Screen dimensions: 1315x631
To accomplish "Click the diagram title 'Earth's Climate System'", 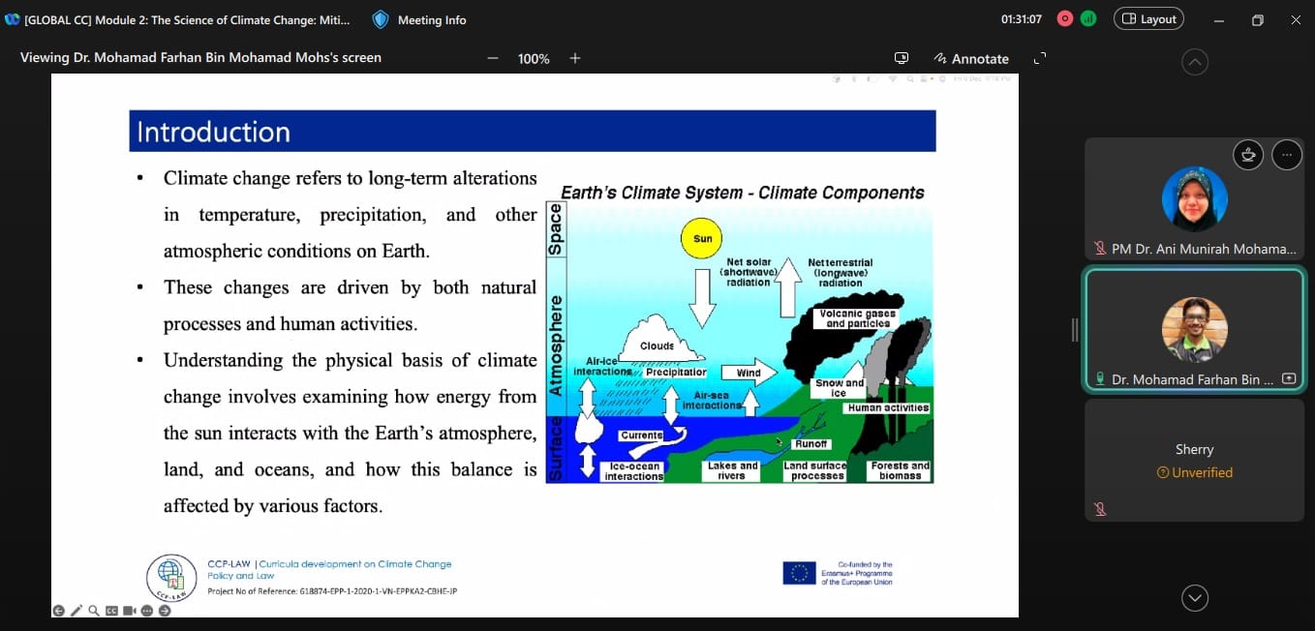I will [743, 193].
